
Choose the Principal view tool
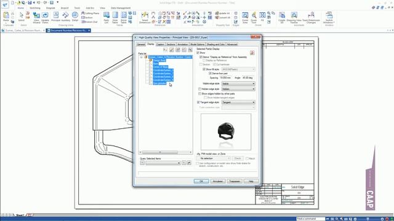(x=56, y=17)
